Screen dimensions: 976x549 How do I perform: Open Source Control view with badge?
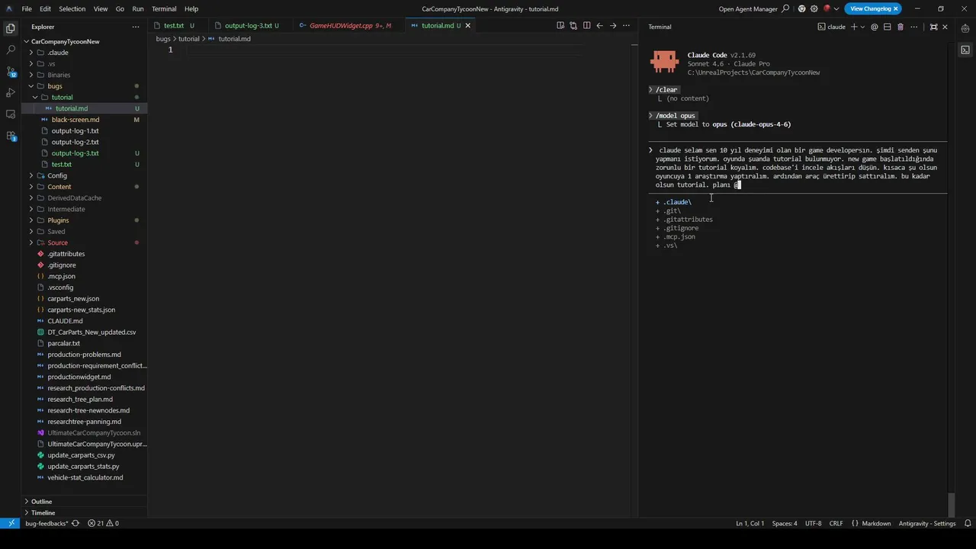point(11,71)
